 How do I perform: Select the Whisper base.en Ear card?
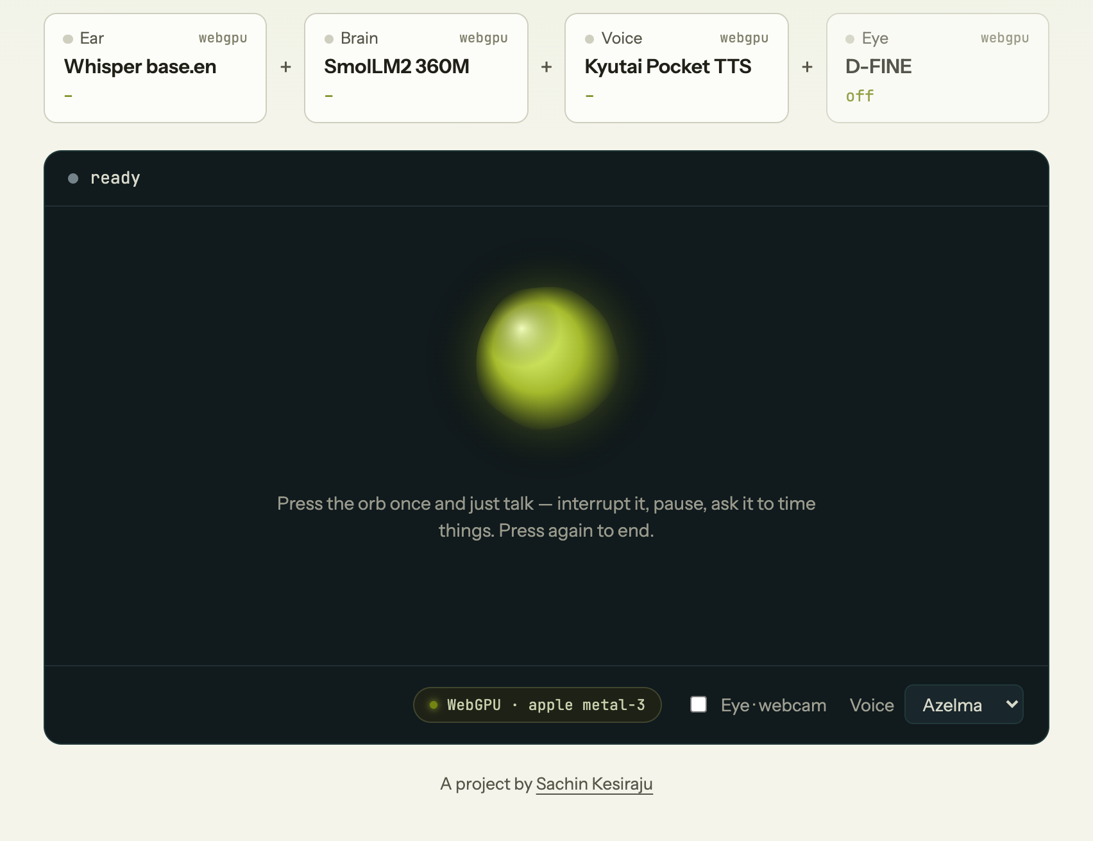tap(155, 68)
